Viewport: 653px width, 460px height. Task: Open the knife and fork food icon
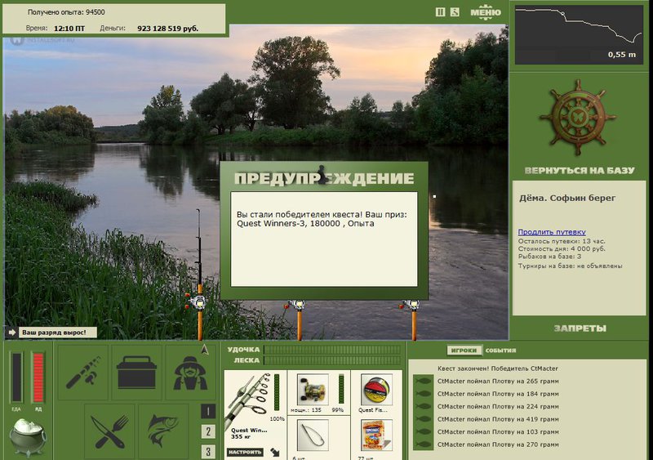[x=110, y=431]
